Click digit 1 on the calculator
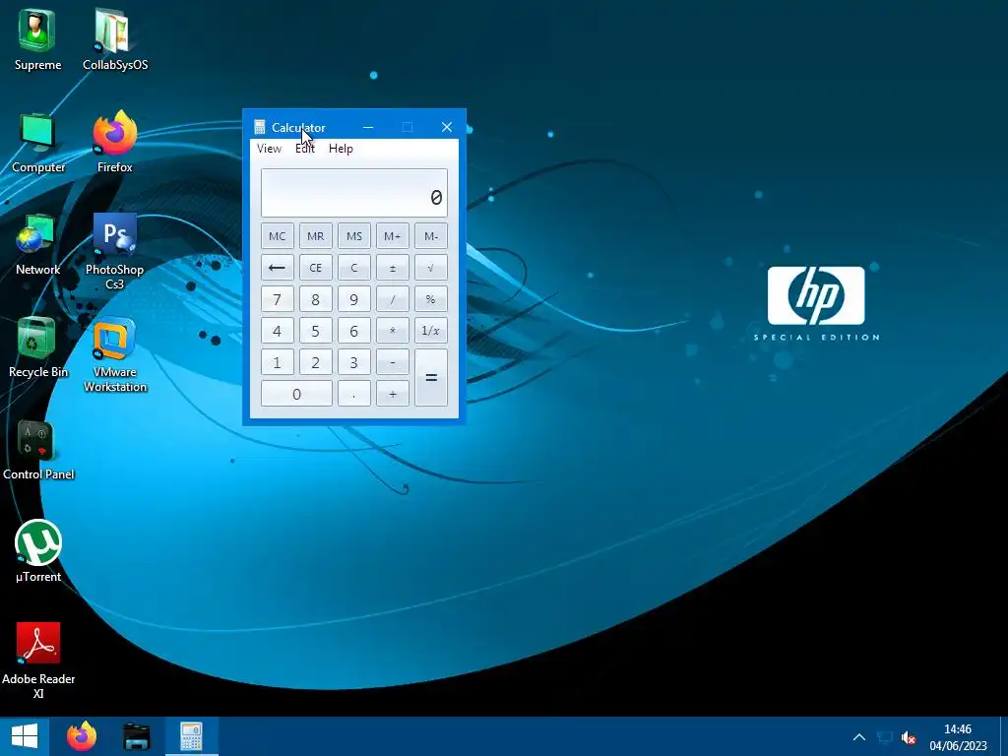The image size is (1008, 756). 277,362
